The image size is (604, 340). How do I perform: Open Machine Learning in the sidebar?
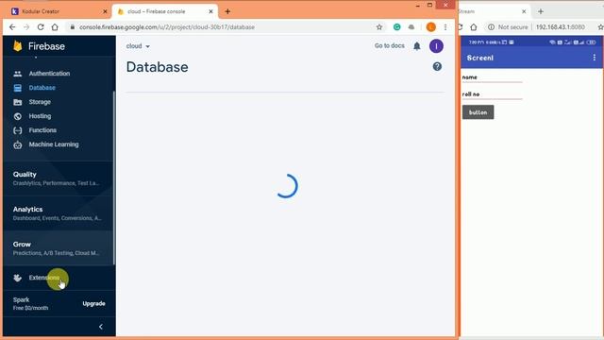pos(54,144)
